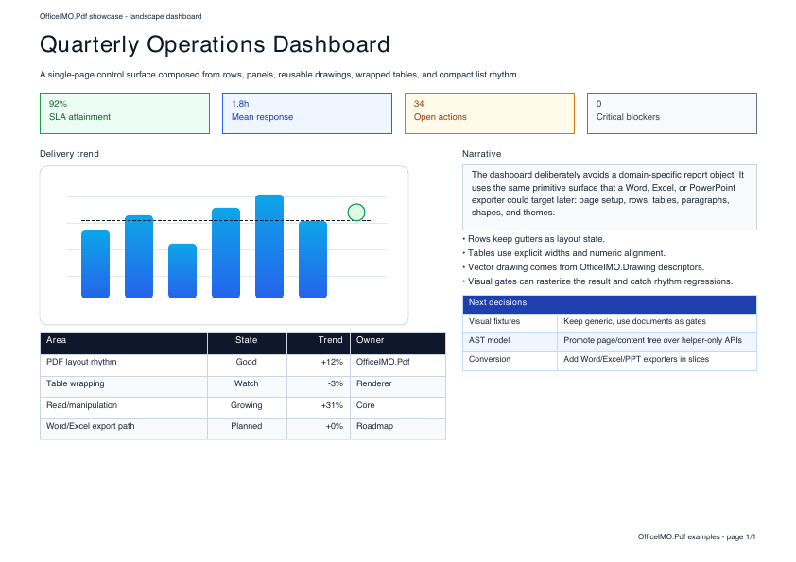Click 'Add Word/Excel/PPT exporters in slices'

point(636,359)
